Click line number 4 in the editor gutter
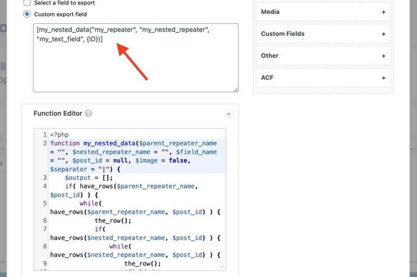 pos(44,186)
